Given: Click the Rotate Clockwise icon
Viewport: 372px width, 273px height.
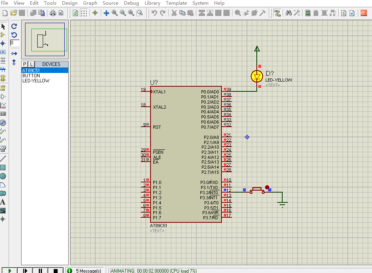Looking at the screenshot, I should tap(14, 26).
